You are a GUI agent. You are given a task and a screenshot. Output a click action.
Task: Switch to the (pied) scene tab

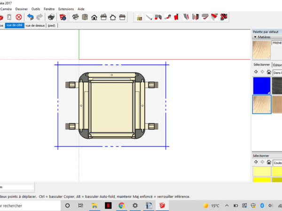[51, 26]
